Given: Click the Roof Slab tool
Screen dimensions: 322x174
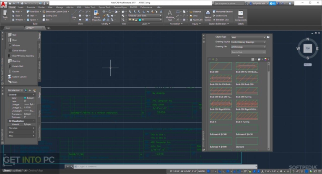Looking at the screenshot, I should 33,12.
